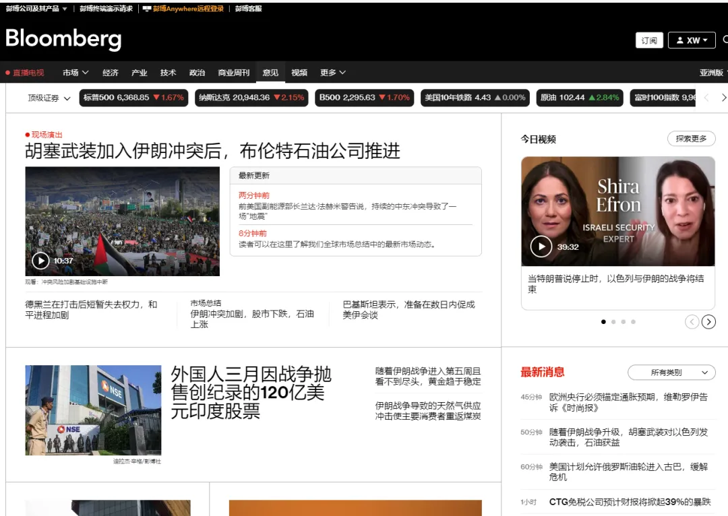Open video title 当特朗普说停止时
The image size is (728, 516).
(615, 284)
